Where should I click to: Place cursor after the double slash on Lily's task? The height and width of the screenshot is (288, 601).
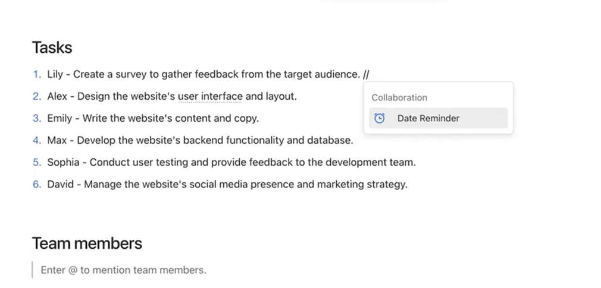coord(371,74)
